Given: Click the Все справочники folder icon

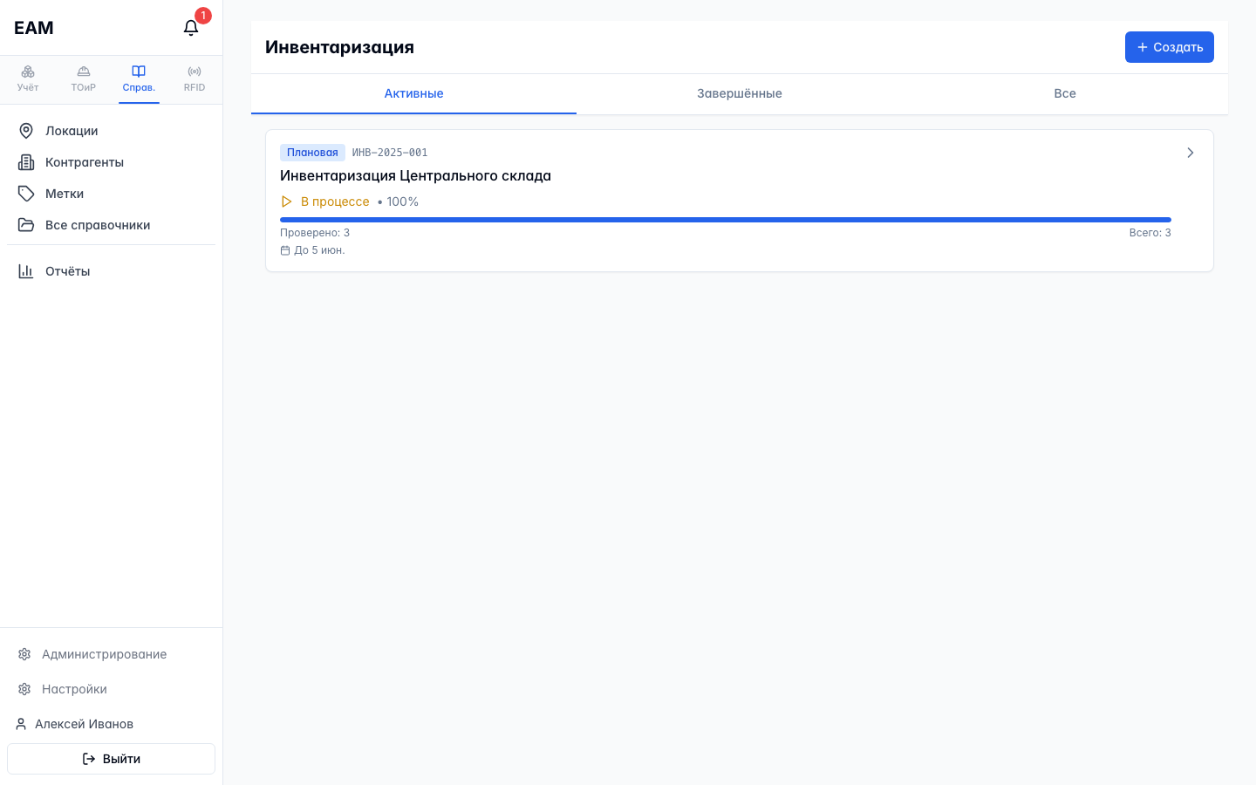Looking at the screenshot, I should click(x=26, y=225).
